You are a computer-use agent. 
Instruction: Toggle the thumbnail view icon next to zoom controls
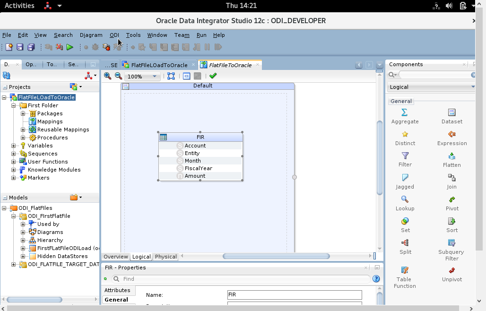(x=186, y=76)
